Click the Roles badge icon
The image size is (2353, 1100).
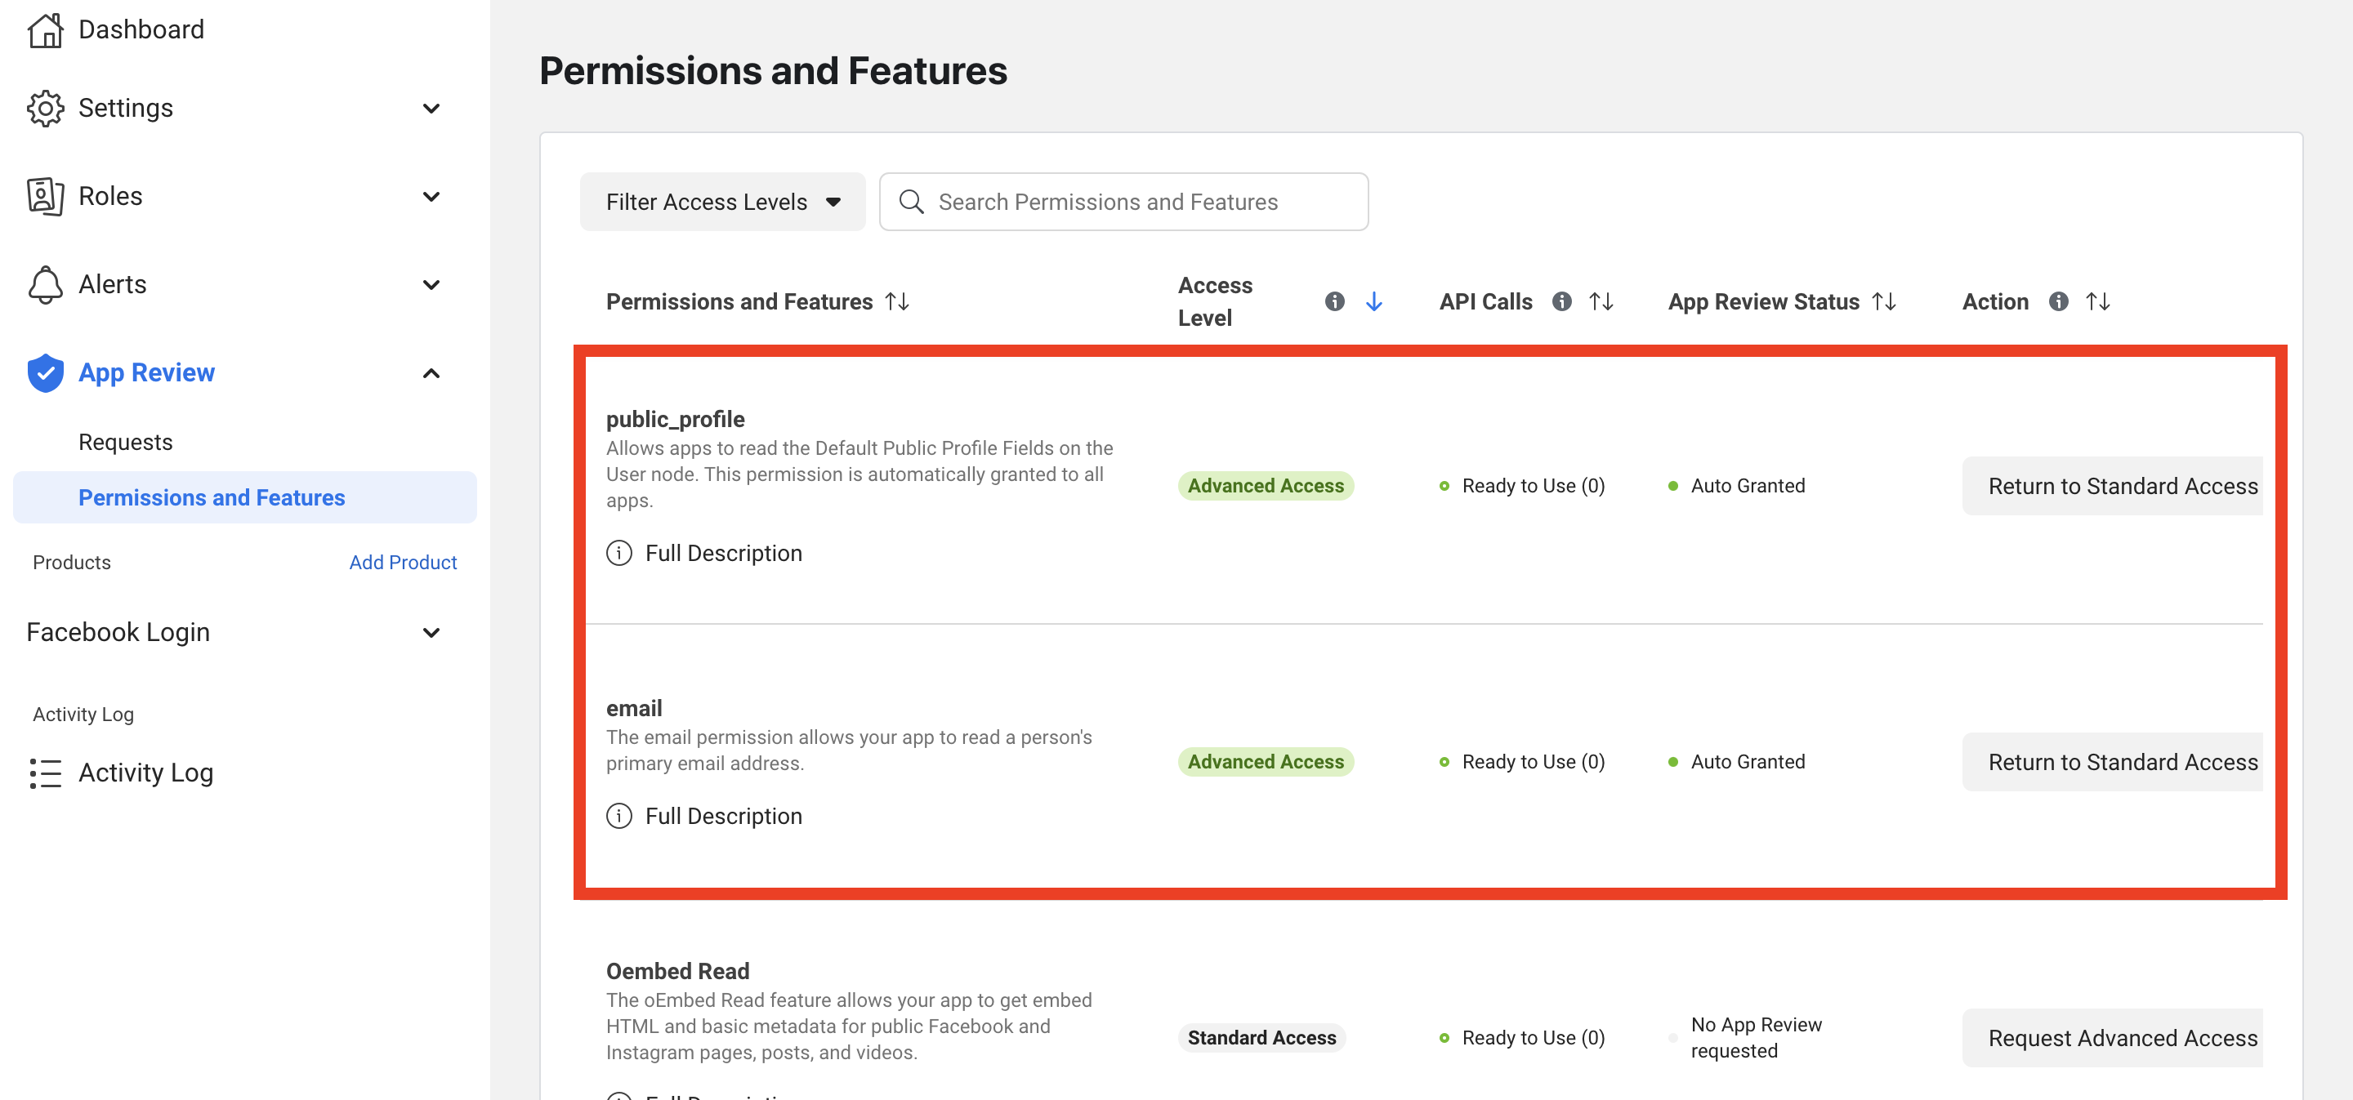pos(45,196)
